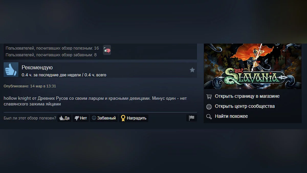Click the ribbon icon on Наградить

[123, 118]
